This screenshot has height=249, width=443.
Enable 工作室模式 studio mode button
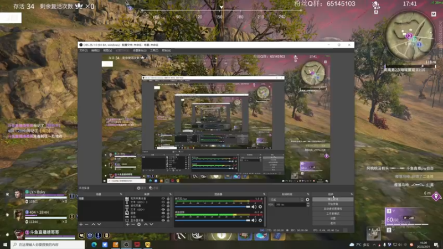pos(333,214)
